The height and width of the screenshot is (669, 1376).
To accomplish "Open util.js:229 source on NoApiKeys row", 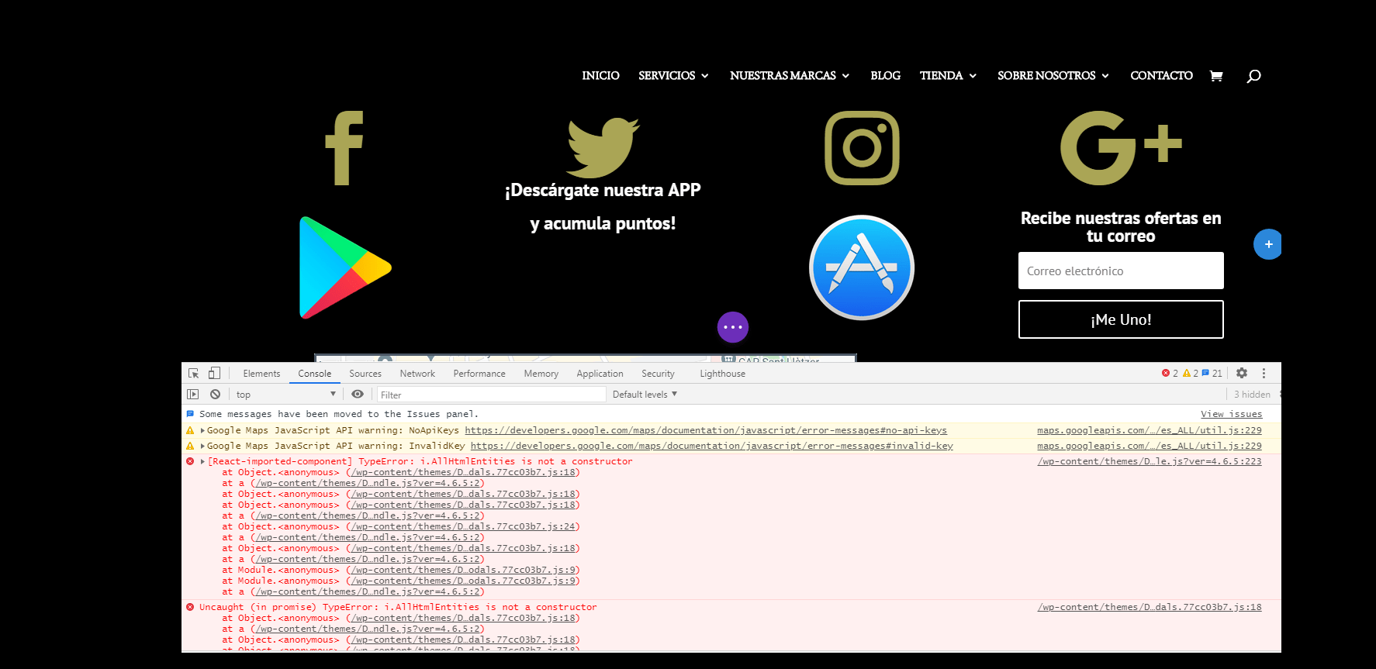I will (x=1150, y=430).
